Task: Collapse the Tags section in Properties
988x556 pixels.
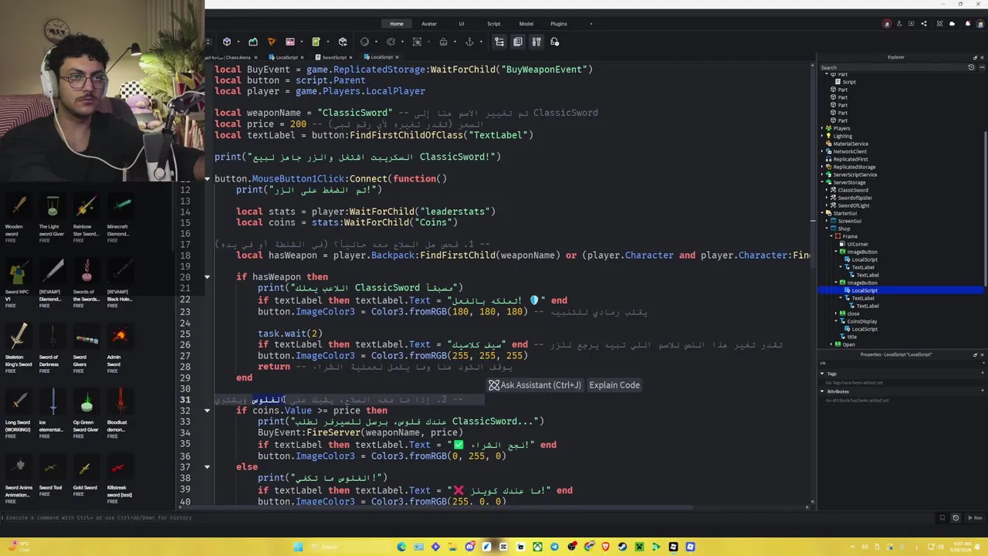Action: pyautogui.click(x=822, y=374)
